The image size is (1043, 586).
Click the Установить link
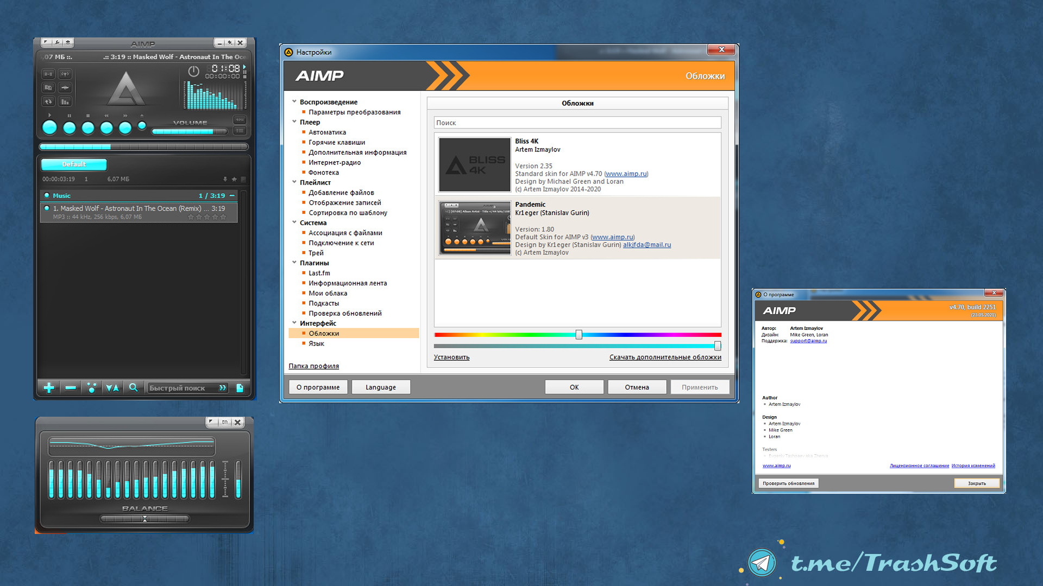(451, 357)
